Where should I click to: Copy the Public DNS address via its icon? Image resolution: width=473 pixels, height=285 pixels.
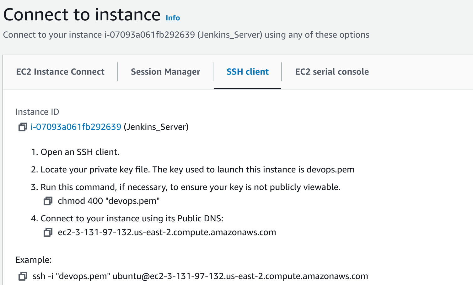click(48, 232)
